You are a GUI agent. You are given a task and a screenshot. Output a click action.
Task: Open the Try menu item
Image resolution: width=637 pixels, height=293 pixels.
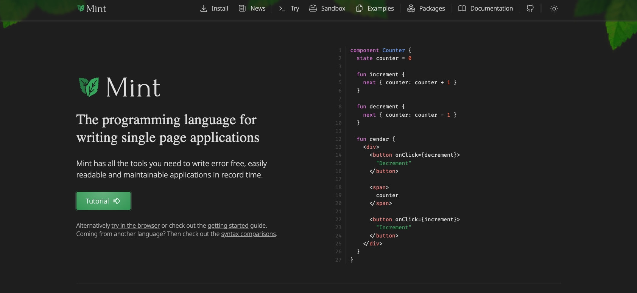click(x=289, y=8)
